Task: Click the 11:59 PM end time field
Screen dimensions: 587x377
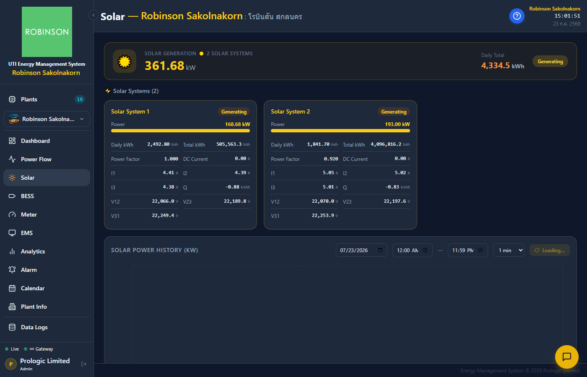Action: pos(468,250)
